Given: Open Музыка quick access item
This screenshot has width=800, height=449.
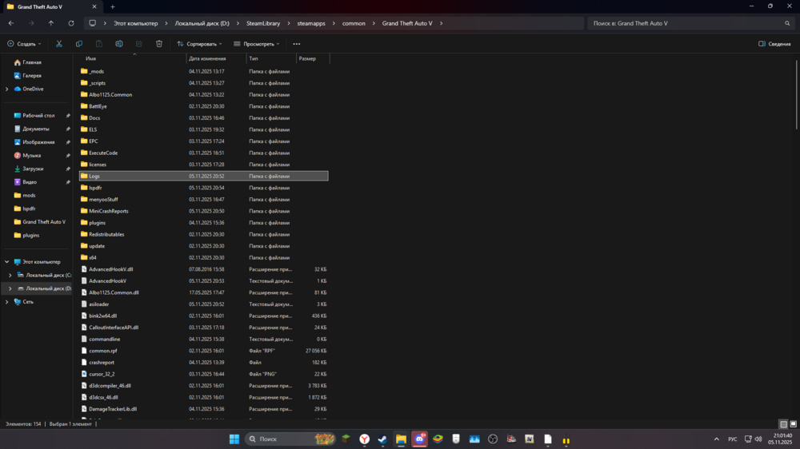Looking at the screenshot, I should (32, 156).
